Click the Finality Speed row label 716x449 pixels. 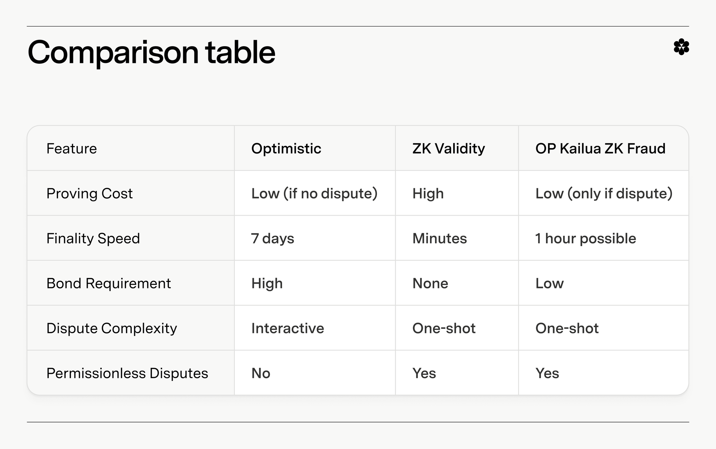93,239
